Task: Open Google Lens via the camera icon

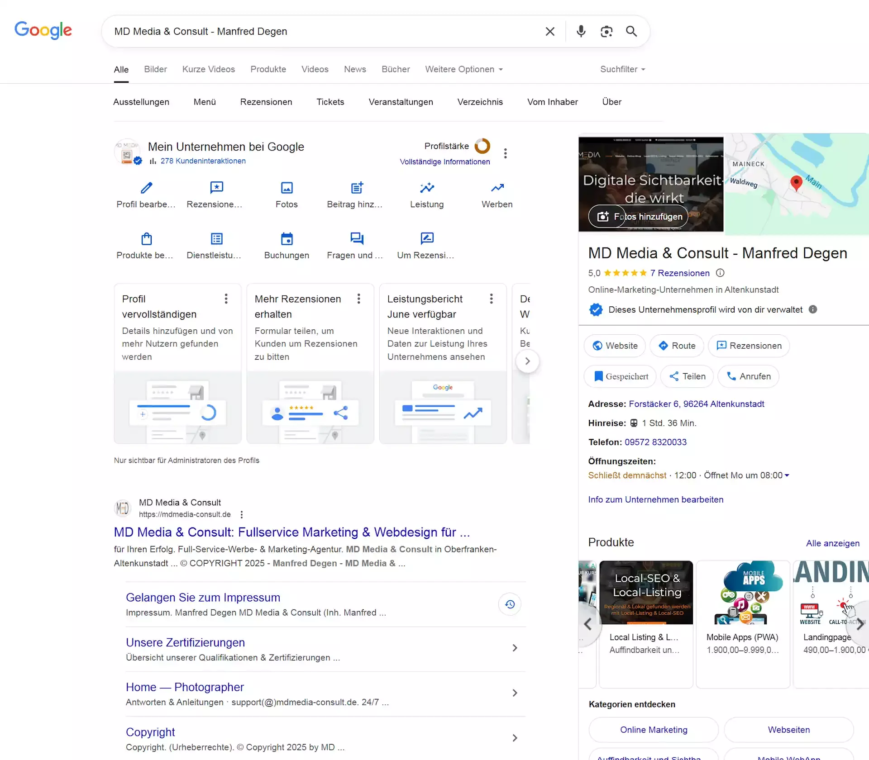Action: pyautogui.click(x=606, y=31)
